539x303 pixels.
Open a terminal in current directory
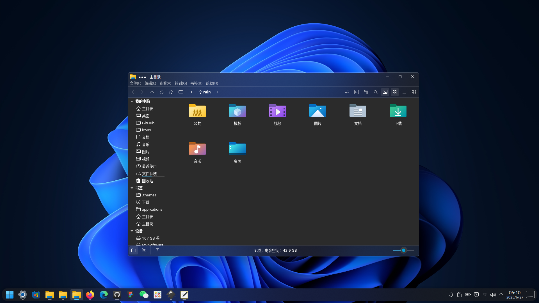point(357,92)
